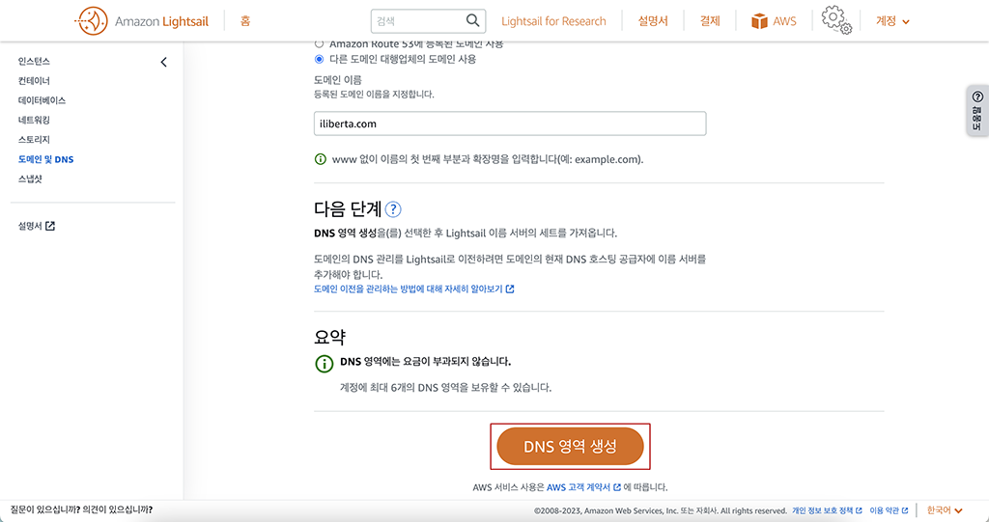Viewport: 989px width, 522px height.
Task: Open the 계정 dropdown menu
Action: [892, 21]
